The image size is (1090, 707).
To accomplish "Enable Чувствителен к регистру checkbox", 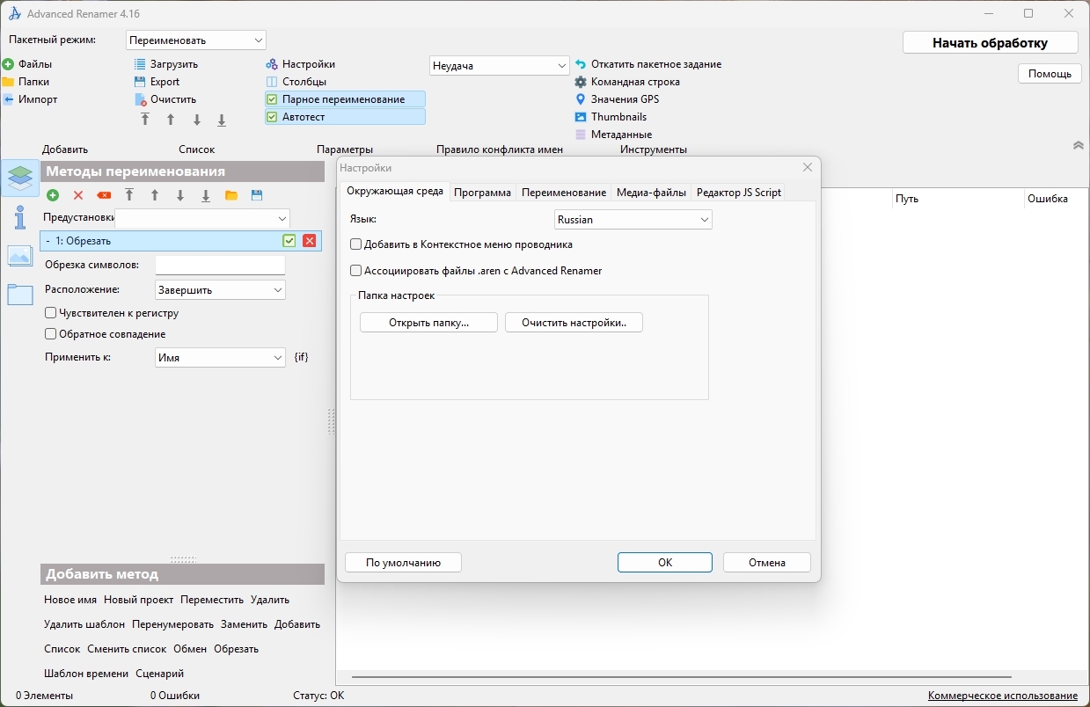I will pyautogui.click(x=51, y=313).
